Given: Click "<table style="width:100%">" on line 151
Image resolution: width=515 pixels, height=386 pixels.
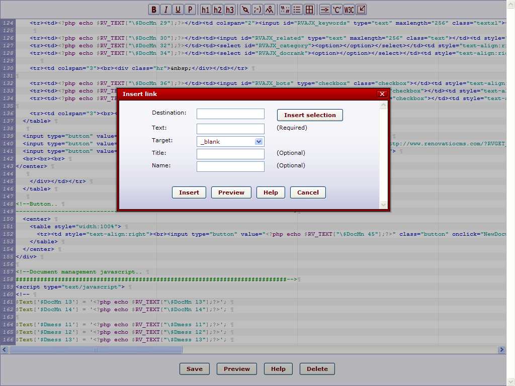Looking at the screenshot, I should point(75,227).
